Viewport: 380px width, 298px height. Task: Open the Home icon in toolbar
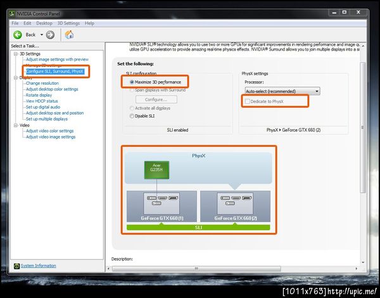pos(69,35)
